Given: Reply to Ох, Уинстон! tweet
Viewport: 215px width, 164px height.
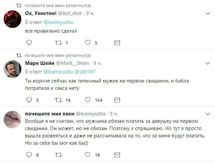Looking at the screenshot, I should pos(29,43).
